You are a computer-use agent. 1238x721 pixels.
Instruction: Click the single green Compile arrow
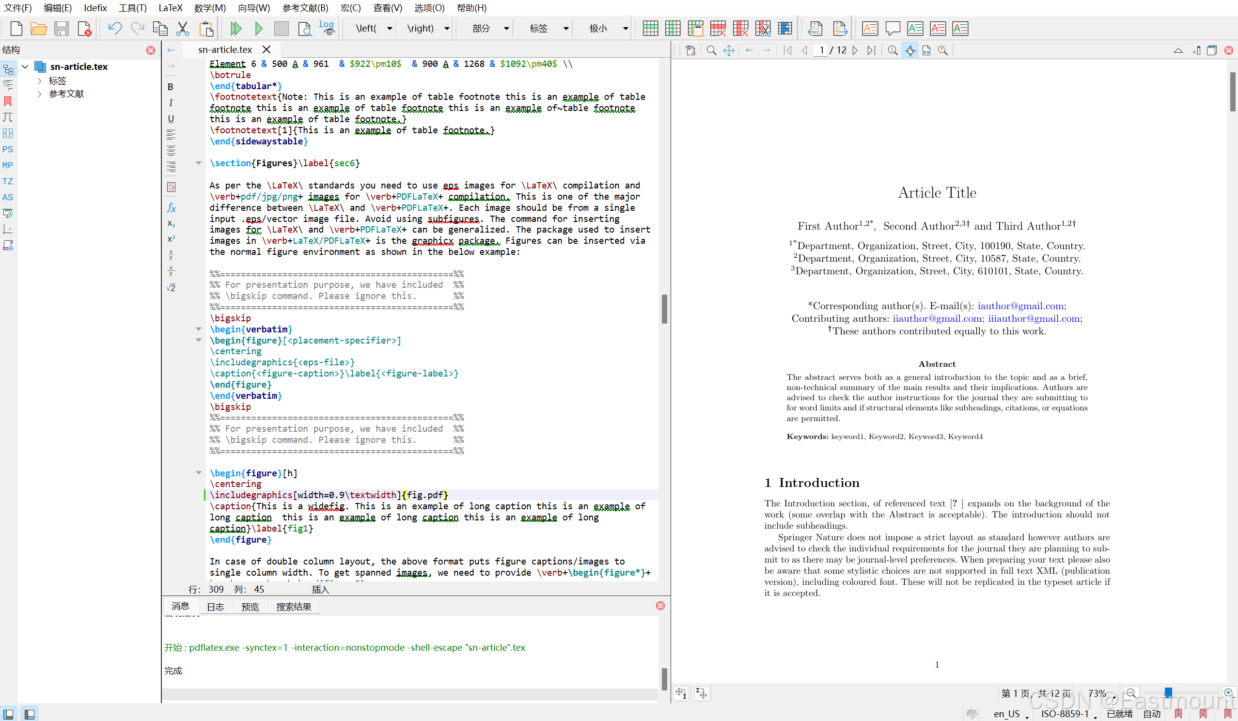coord(258,29)
